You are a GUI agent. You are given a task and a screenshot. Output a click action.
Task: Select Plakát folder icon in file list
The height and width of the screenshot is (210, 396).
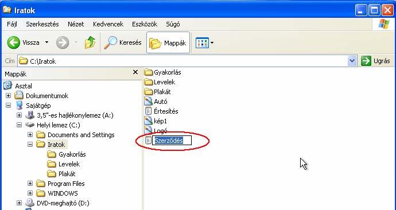click(149, 92)
